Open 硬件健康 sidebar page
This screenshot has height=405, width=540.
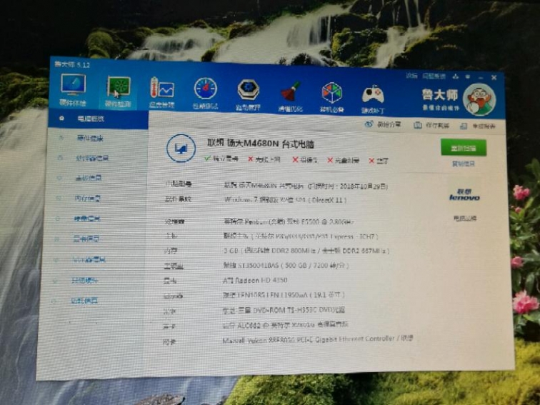[90, 138]
